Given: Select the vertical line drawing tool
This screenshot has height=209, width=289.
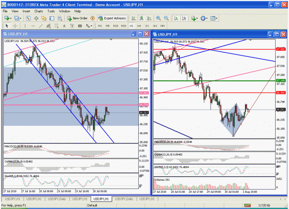Looking at the screenshot, I should click(25, 26).
